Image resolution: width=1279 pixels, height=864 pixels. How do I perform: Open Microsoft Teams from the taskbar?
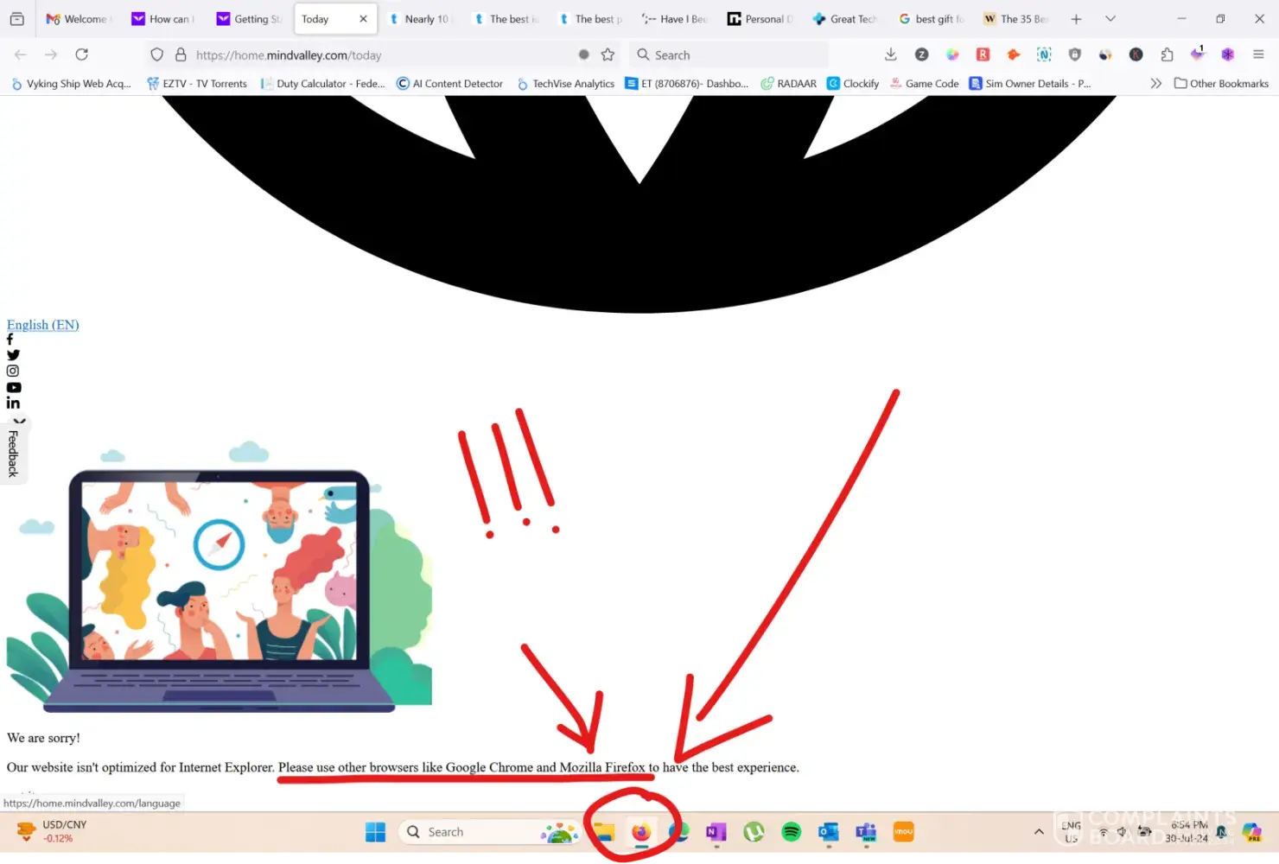(x=866, y=832)
